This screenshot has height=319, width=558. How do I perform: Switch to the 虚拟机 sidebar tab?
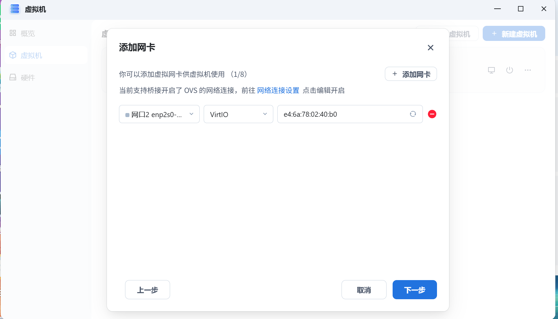(31, 55)
